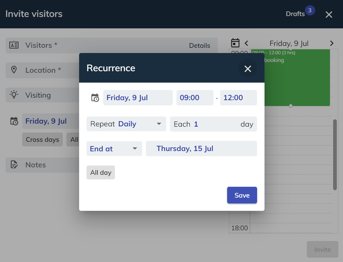Toggle the Cross days option
Screen dimensions: 343x262
pos(42,140)
